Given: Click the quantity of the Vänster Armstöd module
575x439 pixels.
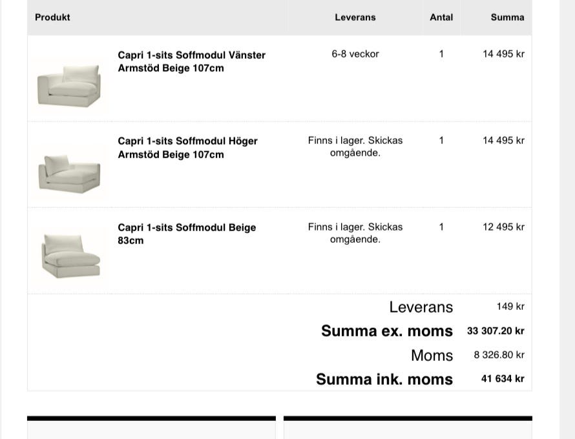Looking at the screenshot, I should pos(441,54).
